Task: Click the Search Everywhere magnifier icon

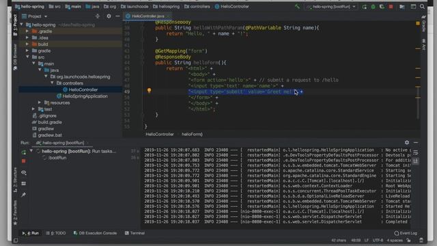Action: tap(422, 6)
